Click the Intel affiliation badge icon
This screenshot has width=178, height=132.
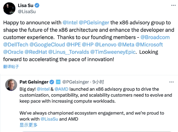coord(58,82)
